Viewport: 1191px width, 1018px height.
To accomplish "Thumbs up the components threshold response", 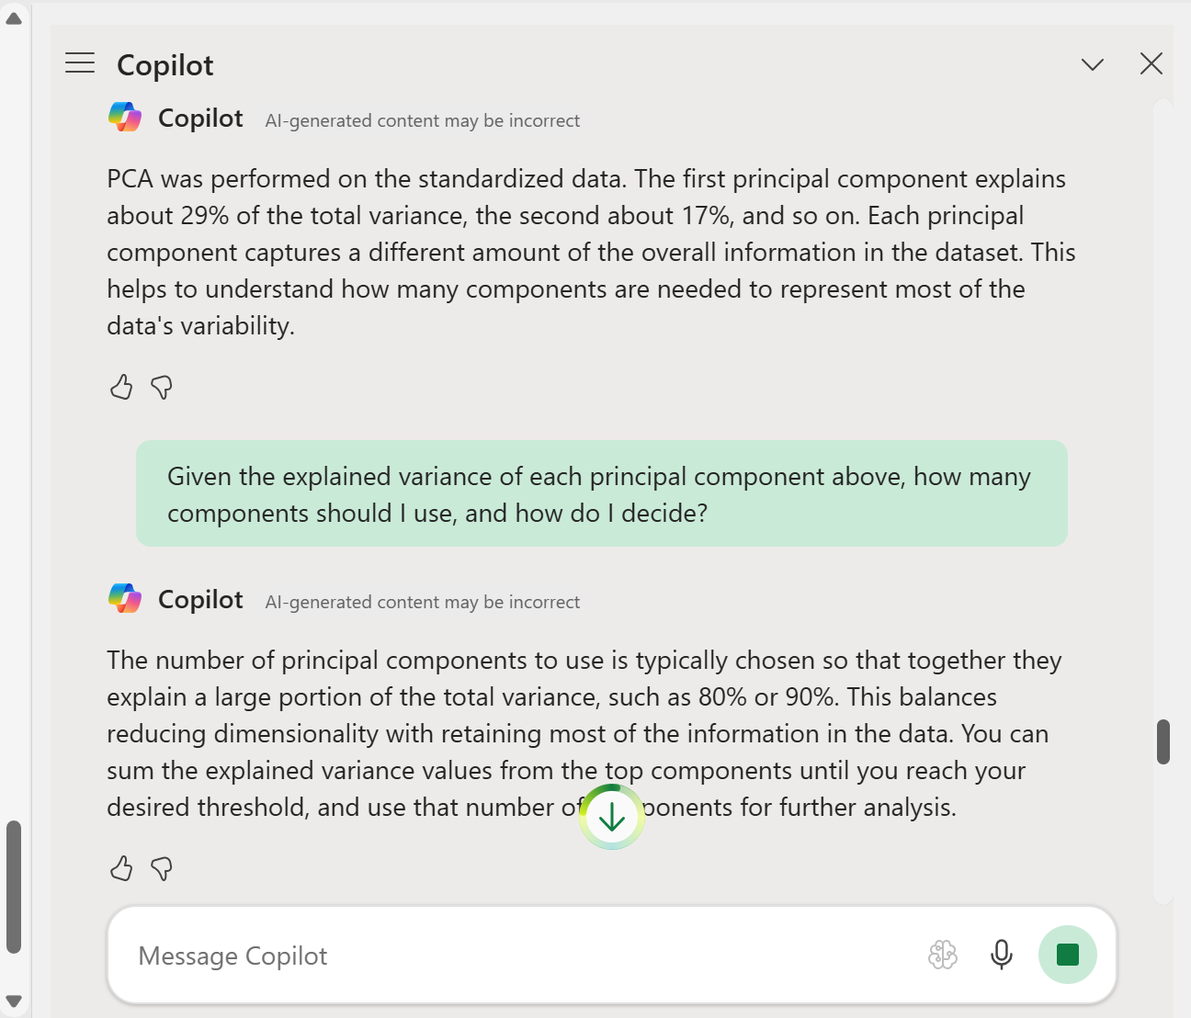I will click(121, 868).
